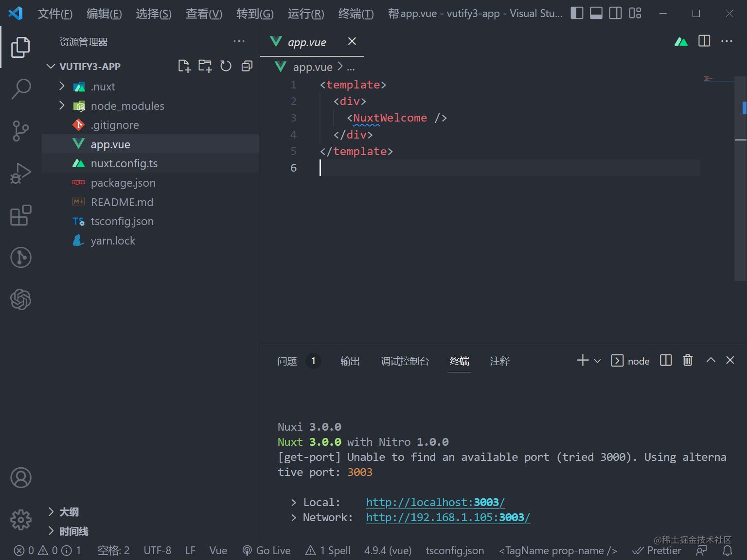This screenshot has height=560, width=747.
Task: Open ChatGPT extension in activity bar
Action: pyautogui.click(x=20, y=299)
